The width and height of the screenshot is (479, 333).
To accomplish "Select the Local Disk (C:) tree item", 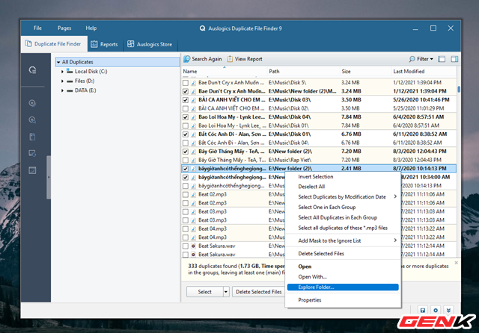I will (x=91, y=72).
